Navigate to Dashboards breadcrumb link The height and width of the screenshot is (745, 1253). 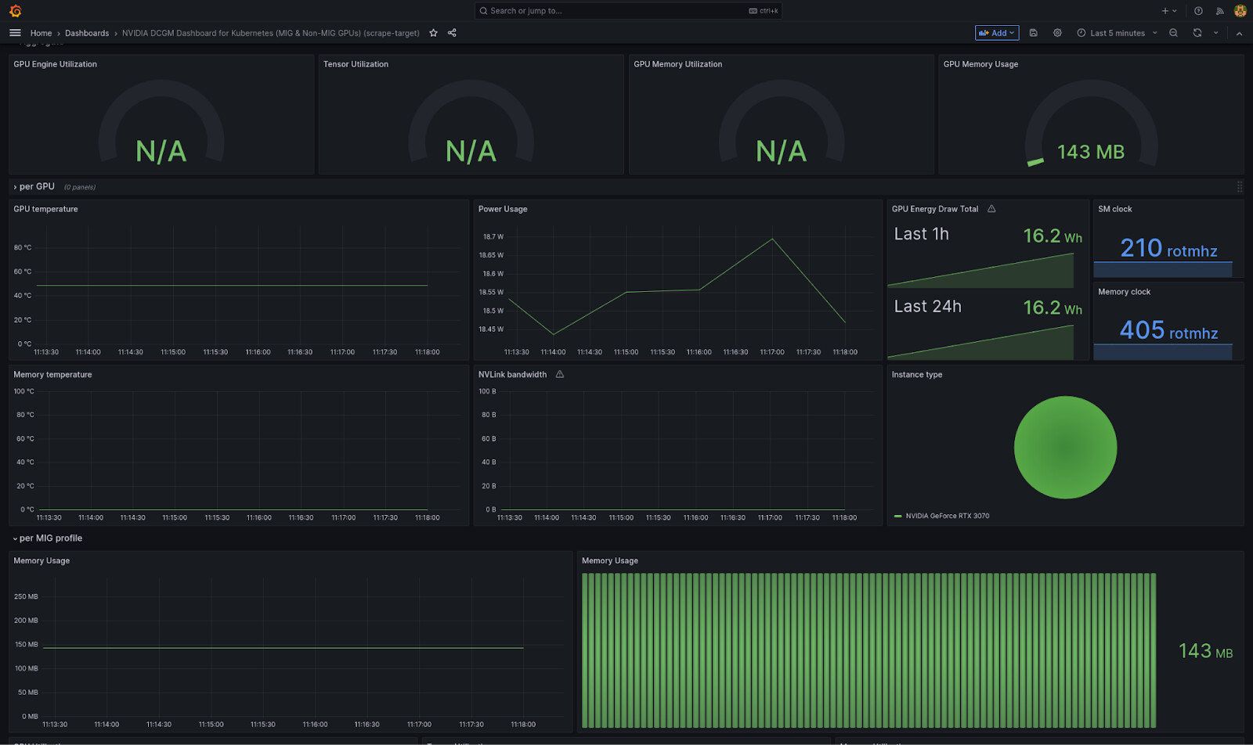87,33
